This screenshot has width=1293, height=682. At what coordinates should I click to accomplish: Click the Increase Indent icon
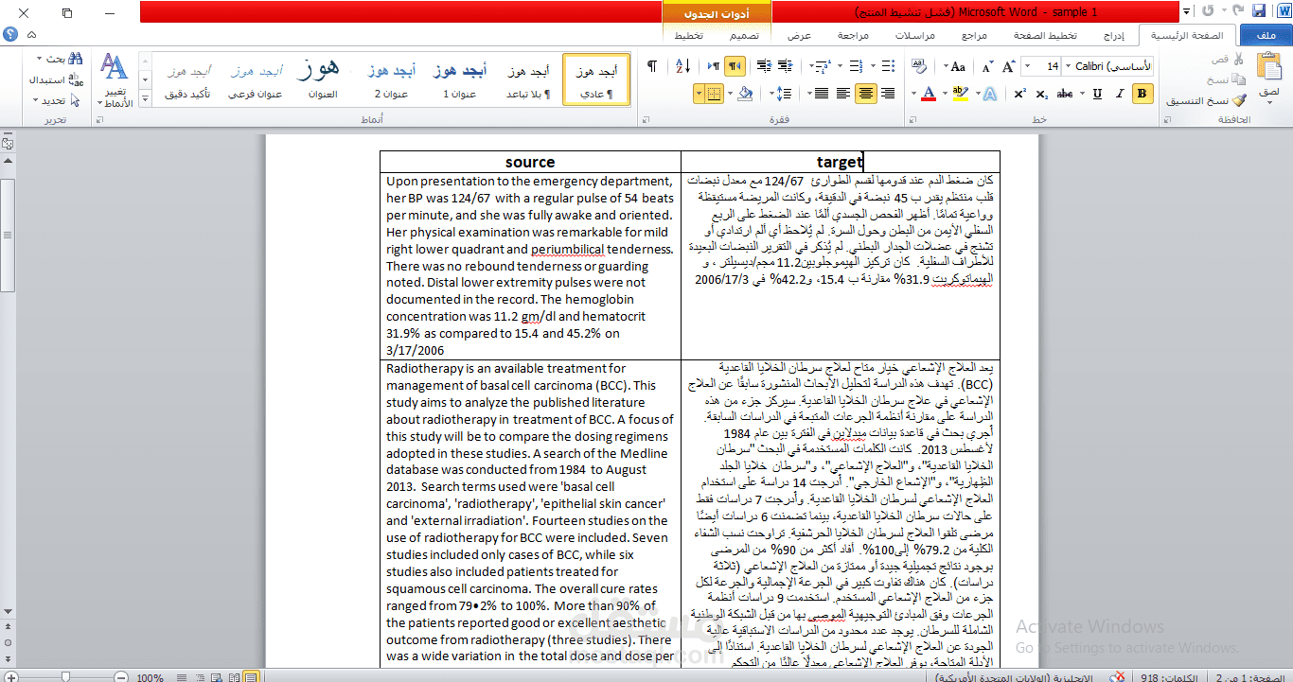(x=764, y=66)
